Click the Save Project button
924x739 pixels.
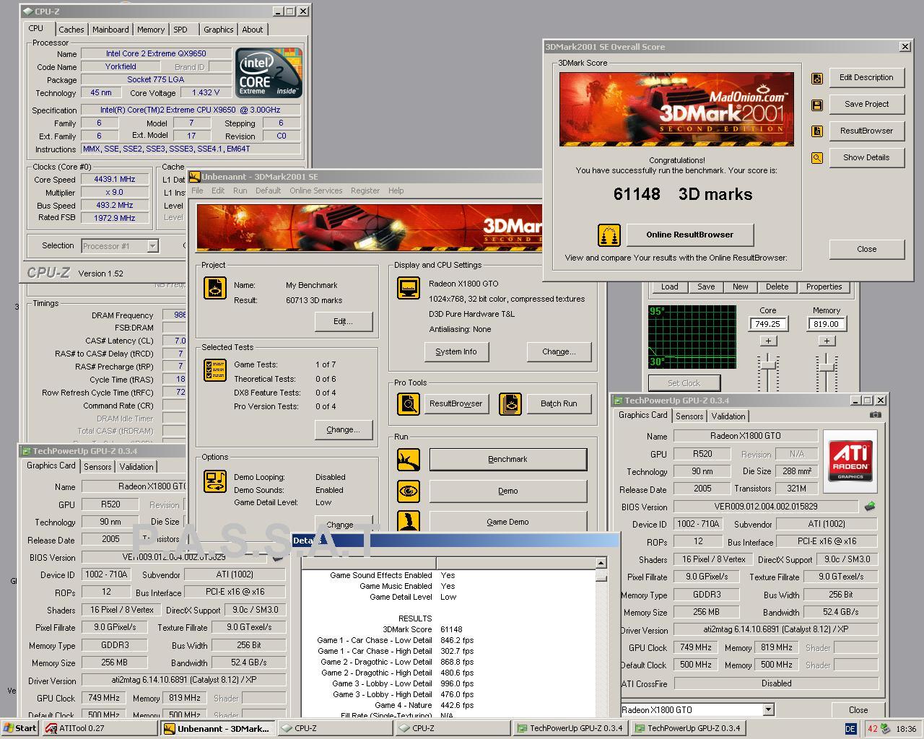866,104
